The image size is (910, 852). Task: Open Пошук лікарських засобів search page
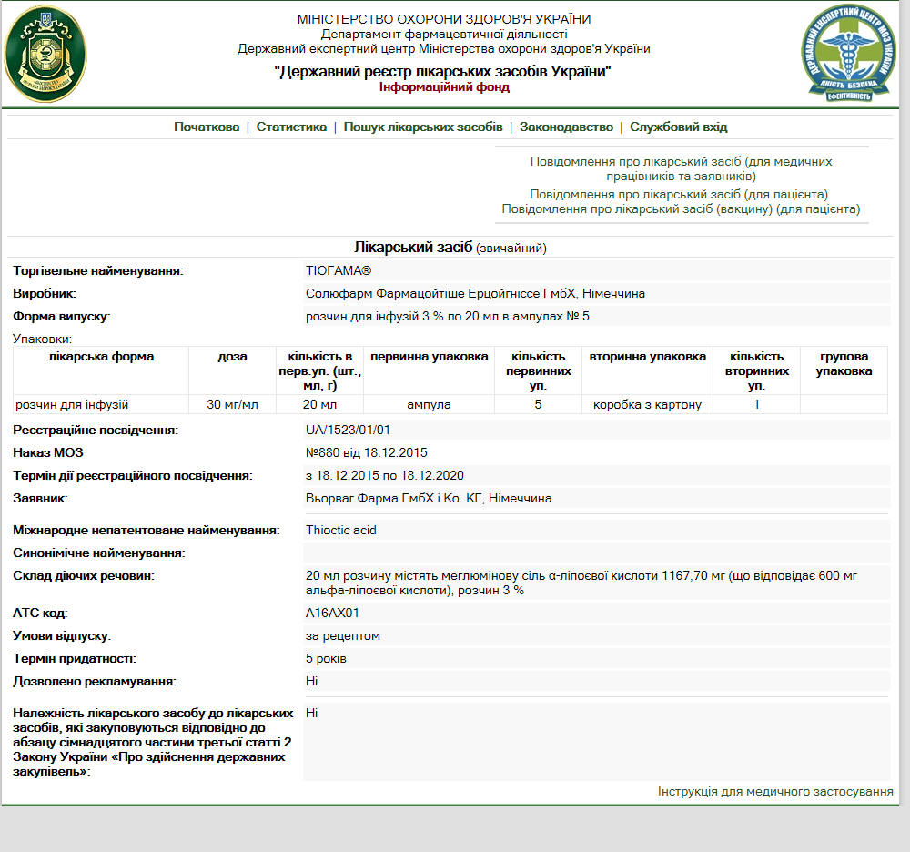click(x=422, y=127)
